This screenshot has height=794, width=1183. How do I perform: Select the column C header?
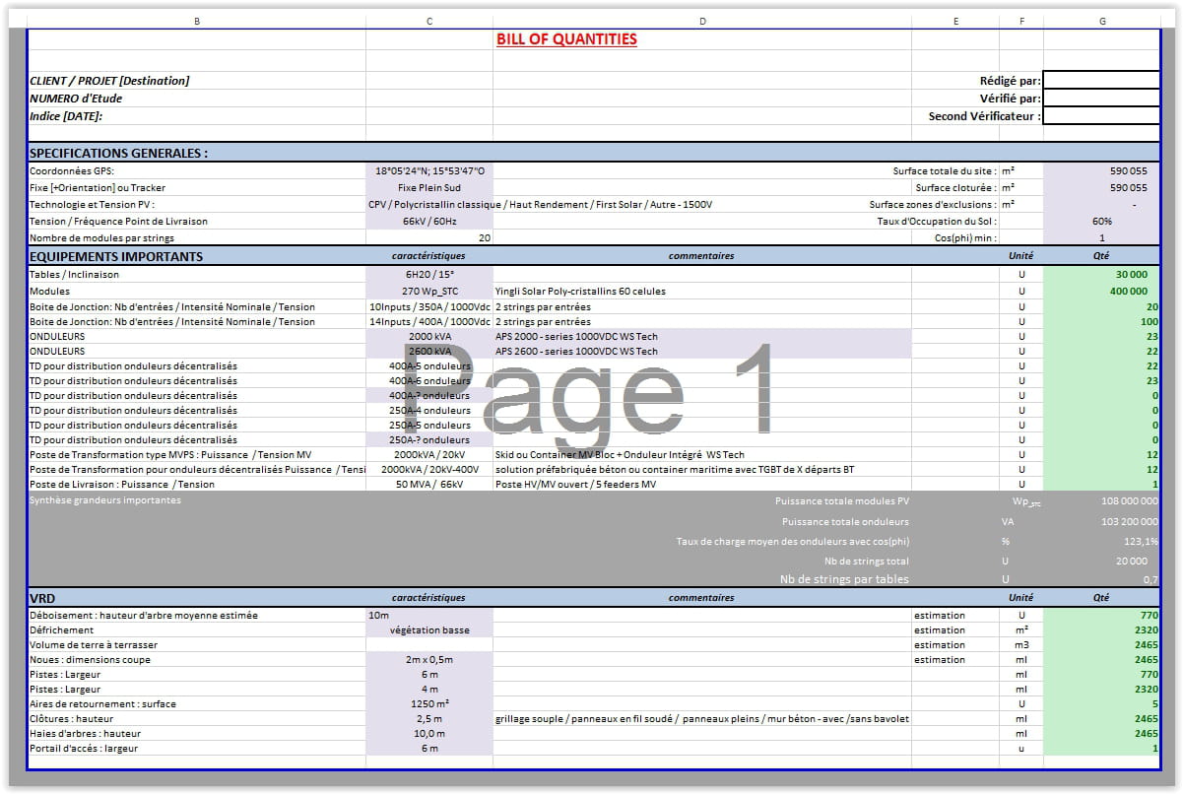[x=429, y=21]
